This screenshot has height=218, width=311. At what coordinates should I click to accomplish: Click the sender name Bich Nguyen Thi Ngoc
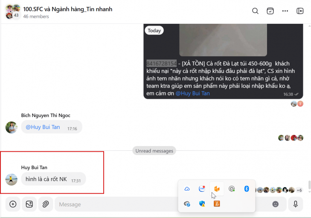(46, 115)
